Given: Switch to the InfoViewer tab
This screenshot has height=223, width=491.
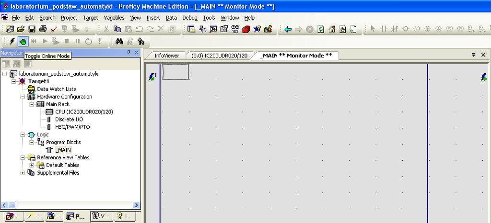Looking at the screenshot, I should click(x=166, y=56).
